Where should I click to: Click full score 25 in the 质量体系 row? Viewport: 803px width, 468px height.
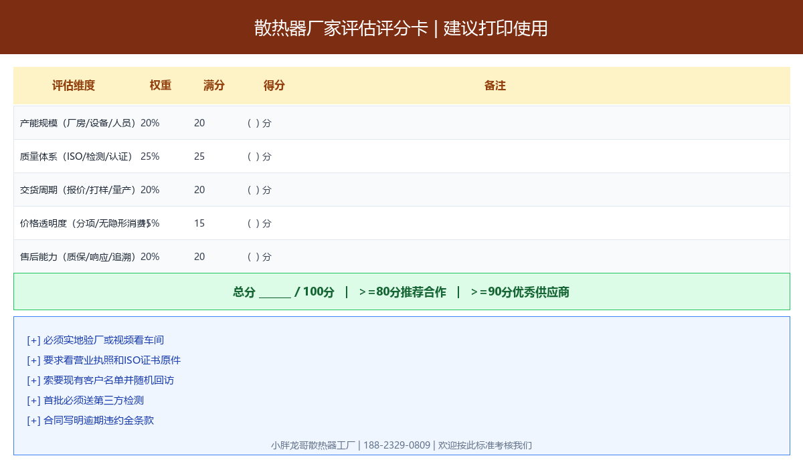pyautogui.click(x=199, y=156)
